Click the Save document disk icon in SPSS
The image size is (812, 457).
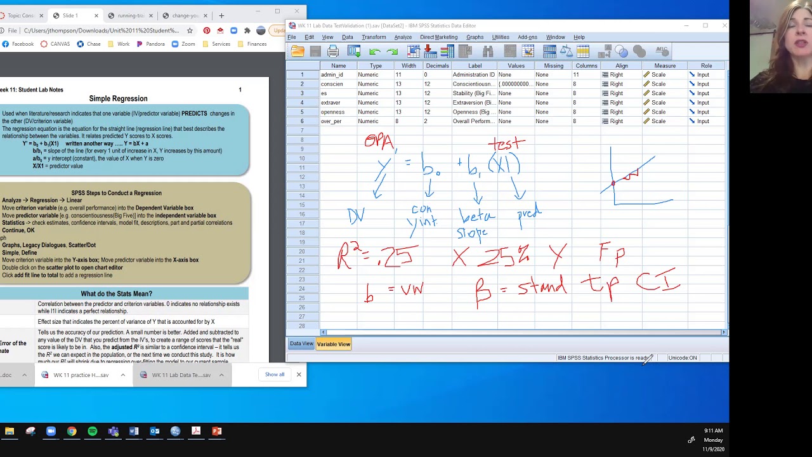[315, 51]
